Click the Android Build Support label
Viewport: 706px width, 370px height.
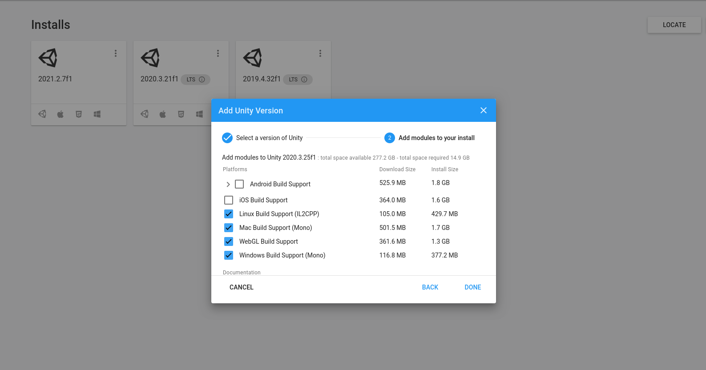click(x=280, y=184)
